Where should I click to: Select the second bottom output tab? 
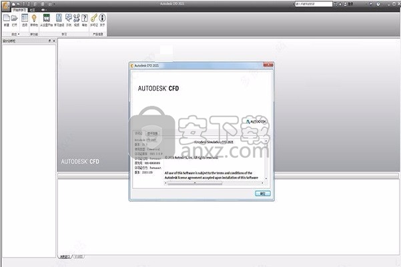point(78,256)
